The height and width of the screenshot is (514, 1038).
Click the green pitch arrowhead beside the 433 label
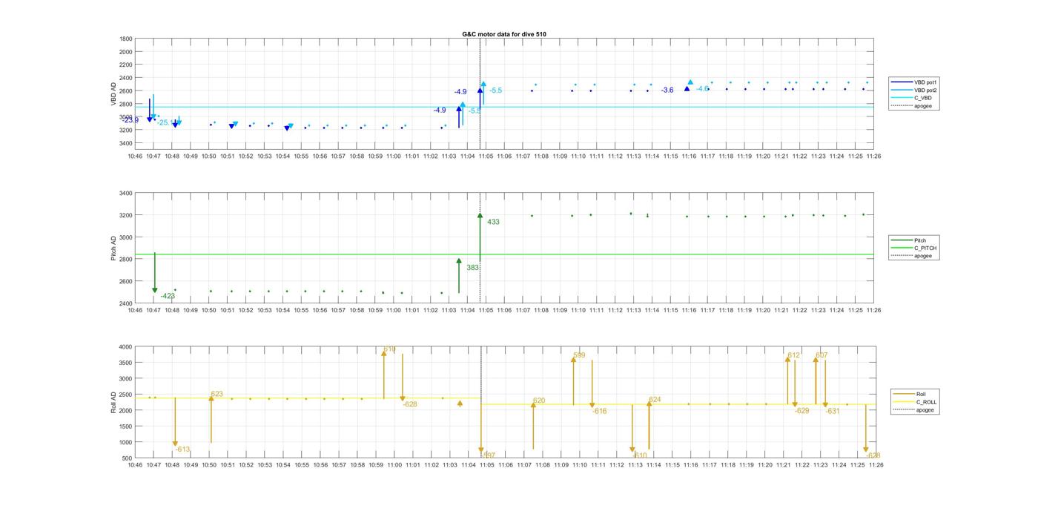[480, 216]
